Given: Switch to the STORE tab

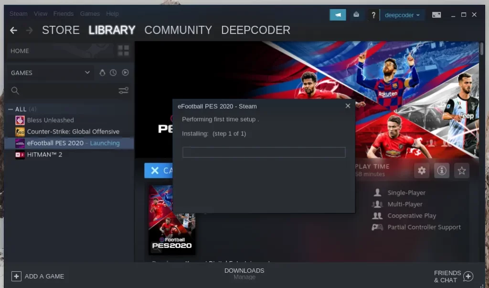Looking at the screenshot, I should (61, 30).
